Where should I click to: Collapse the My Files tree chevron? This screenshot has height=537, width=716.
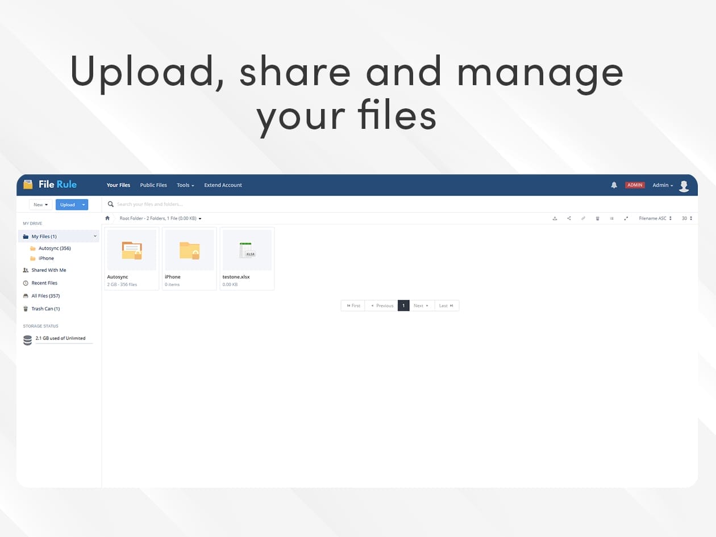click(95, 236)
